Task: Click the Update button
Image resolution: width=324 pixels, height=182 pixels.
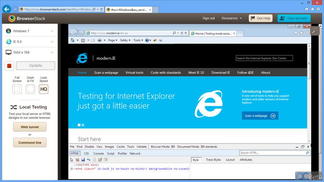Action: 36,66
